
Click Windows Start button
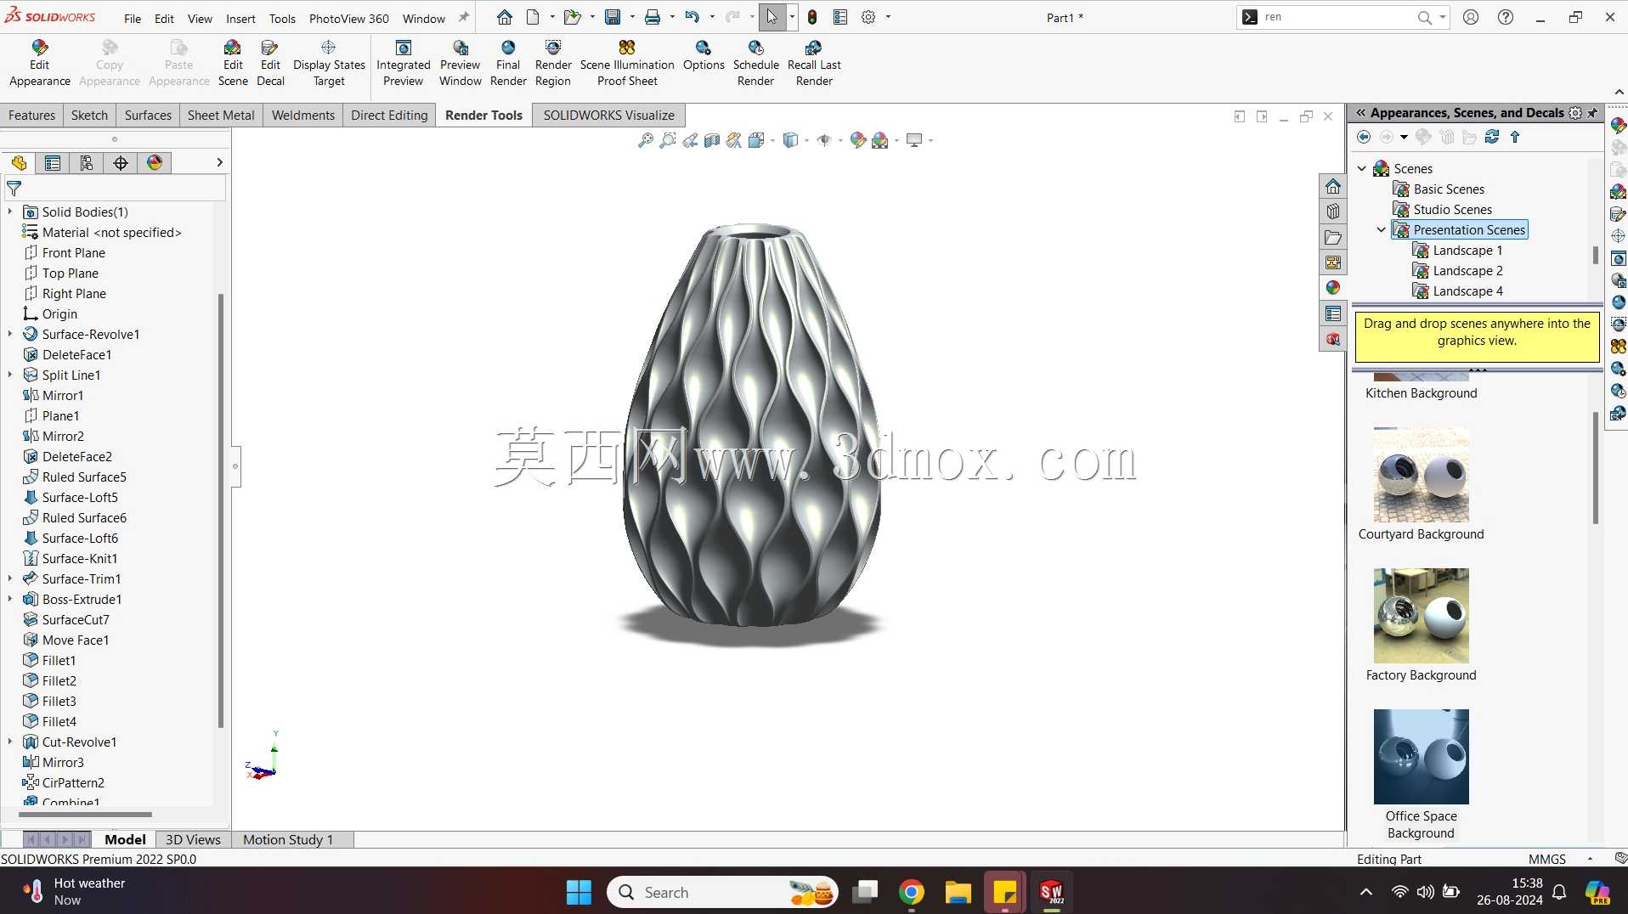pos(579,892)
